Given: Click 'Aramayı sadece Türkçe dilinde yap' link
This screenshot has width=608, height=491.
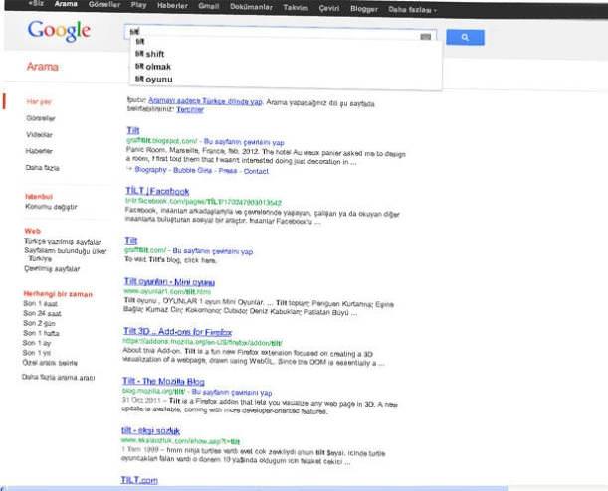Looking at the screenshot, I should pos(205,101).
